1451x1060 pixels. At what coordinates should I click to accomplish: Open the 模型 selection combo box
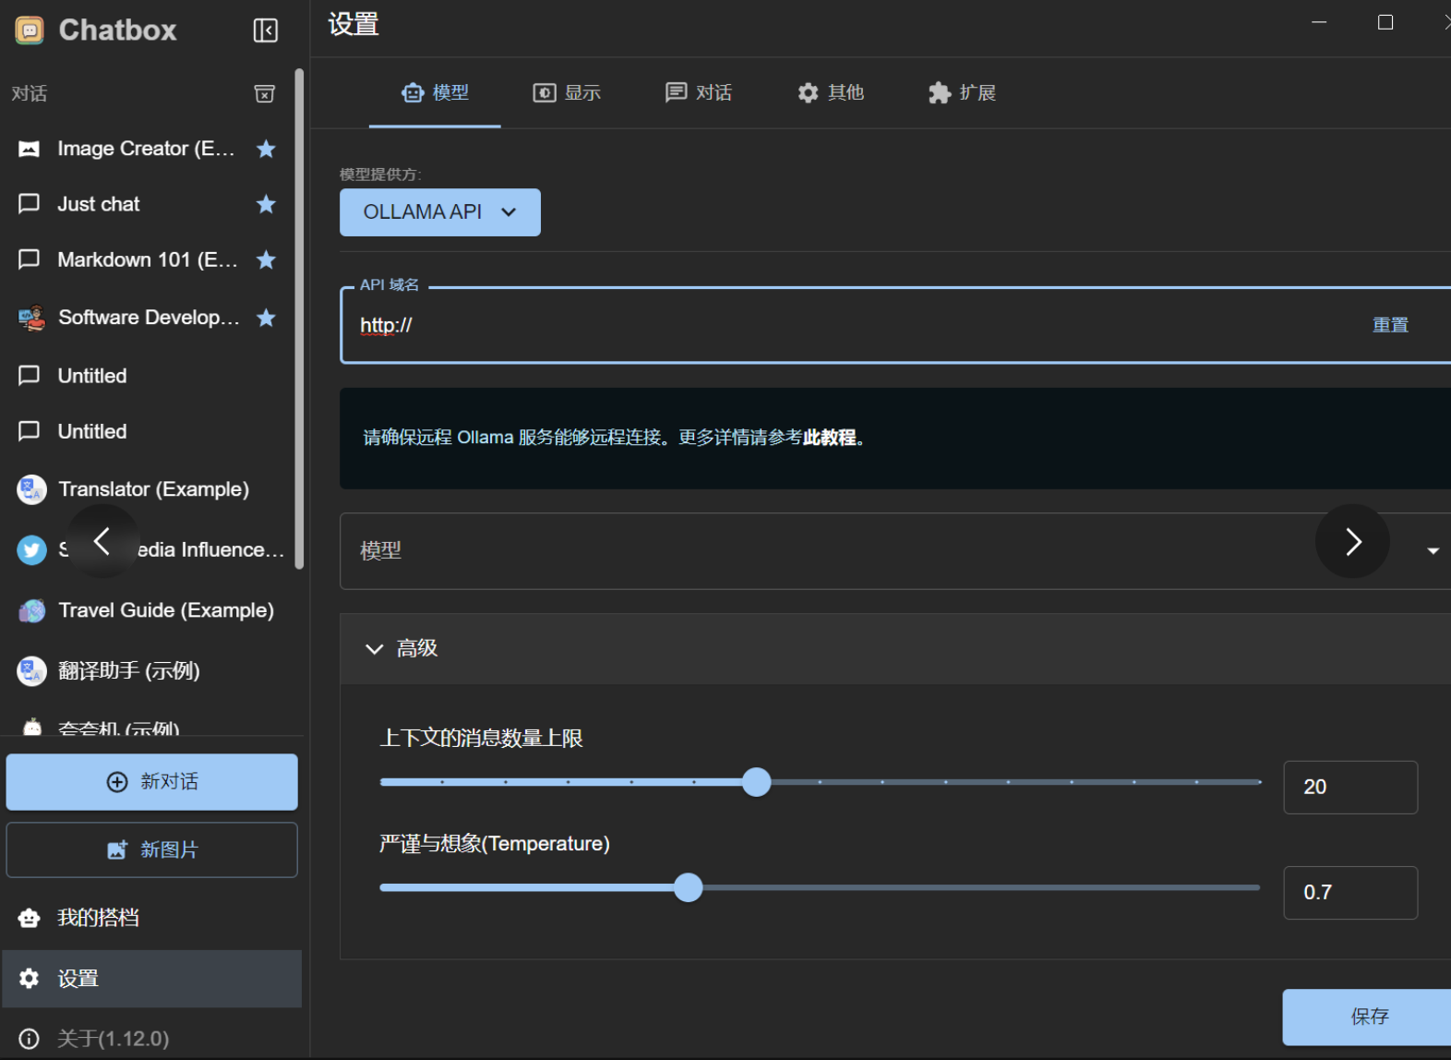coord(895,551)
